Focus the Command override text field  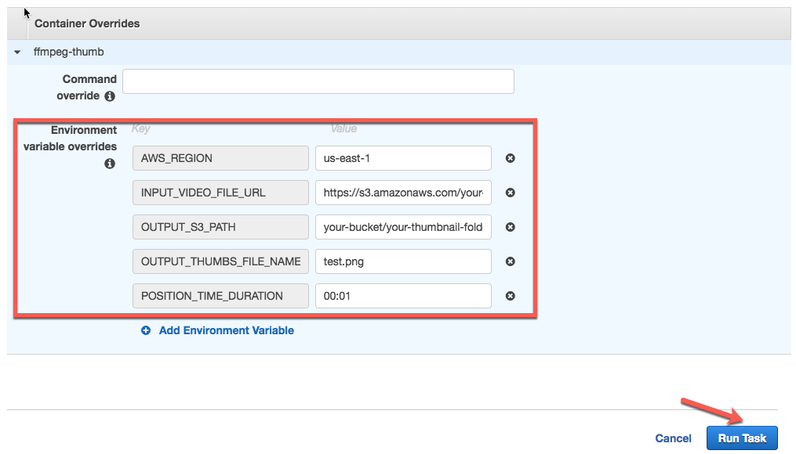(318, 81)
